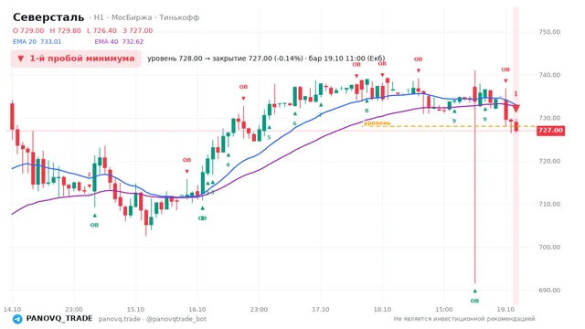Click the 'уровень 728.00' signal description text
Viewport: 585px width, 329px height.
266,58
